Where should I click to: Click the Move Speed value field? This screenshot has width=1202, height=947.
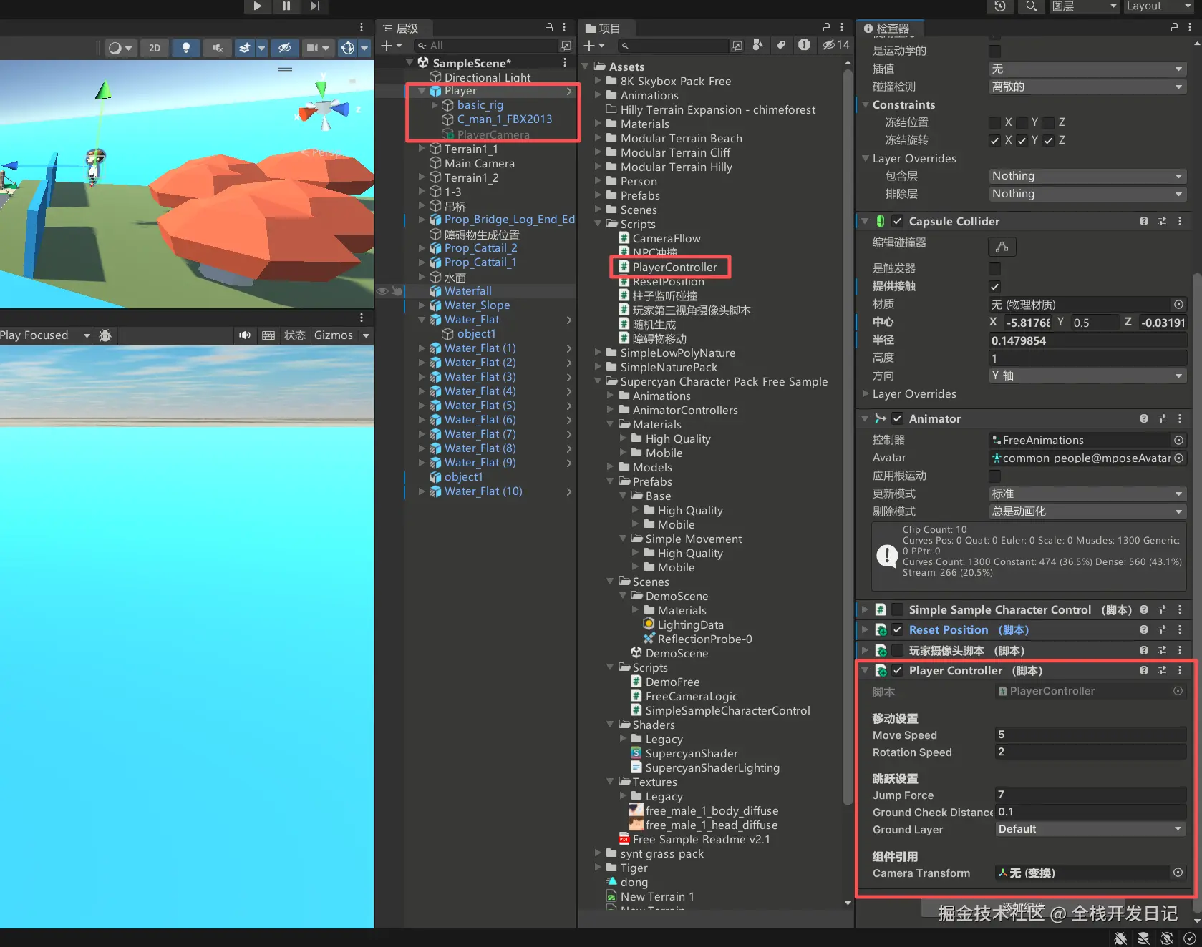(x=1090, y=735)
